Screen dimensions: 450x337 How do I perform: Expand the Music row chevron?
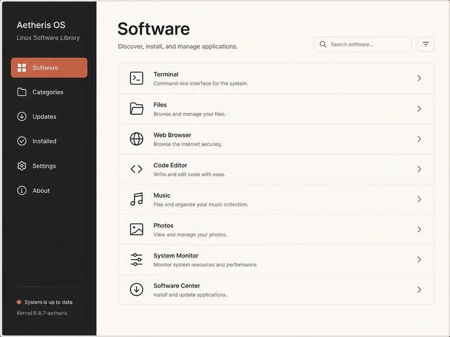(x=420, y=199)
